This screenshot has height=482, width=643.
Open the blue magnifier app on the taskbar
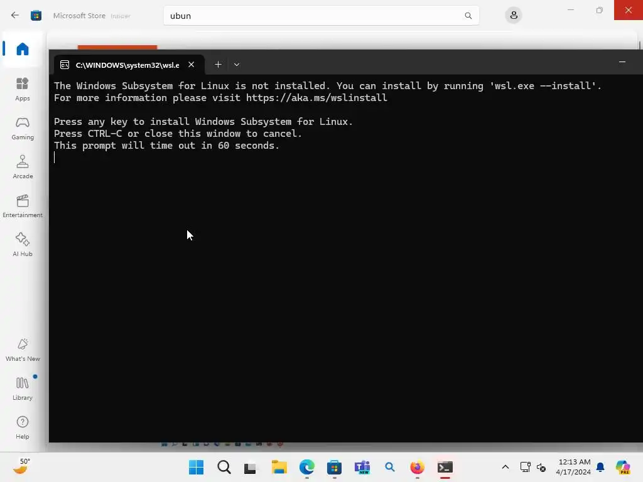coord(389,467)
